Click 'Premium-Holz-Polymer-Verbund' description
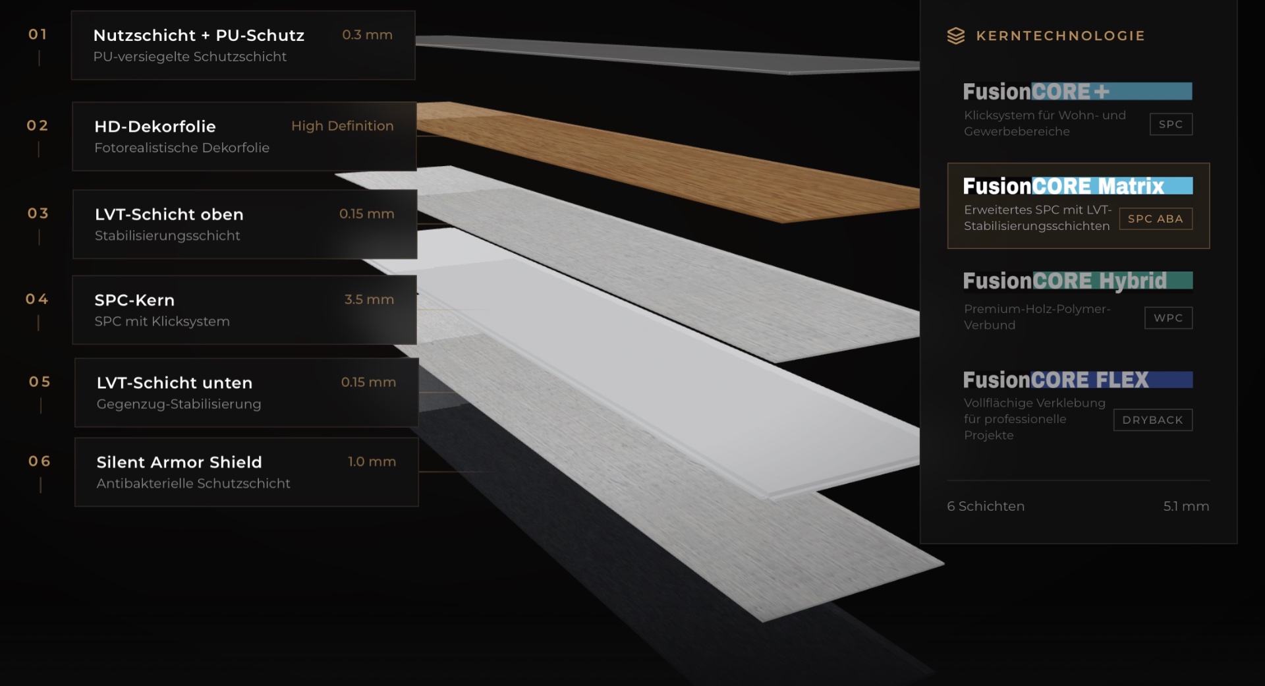Screen dimensions: 1265x686 (x=1037, y=317)
